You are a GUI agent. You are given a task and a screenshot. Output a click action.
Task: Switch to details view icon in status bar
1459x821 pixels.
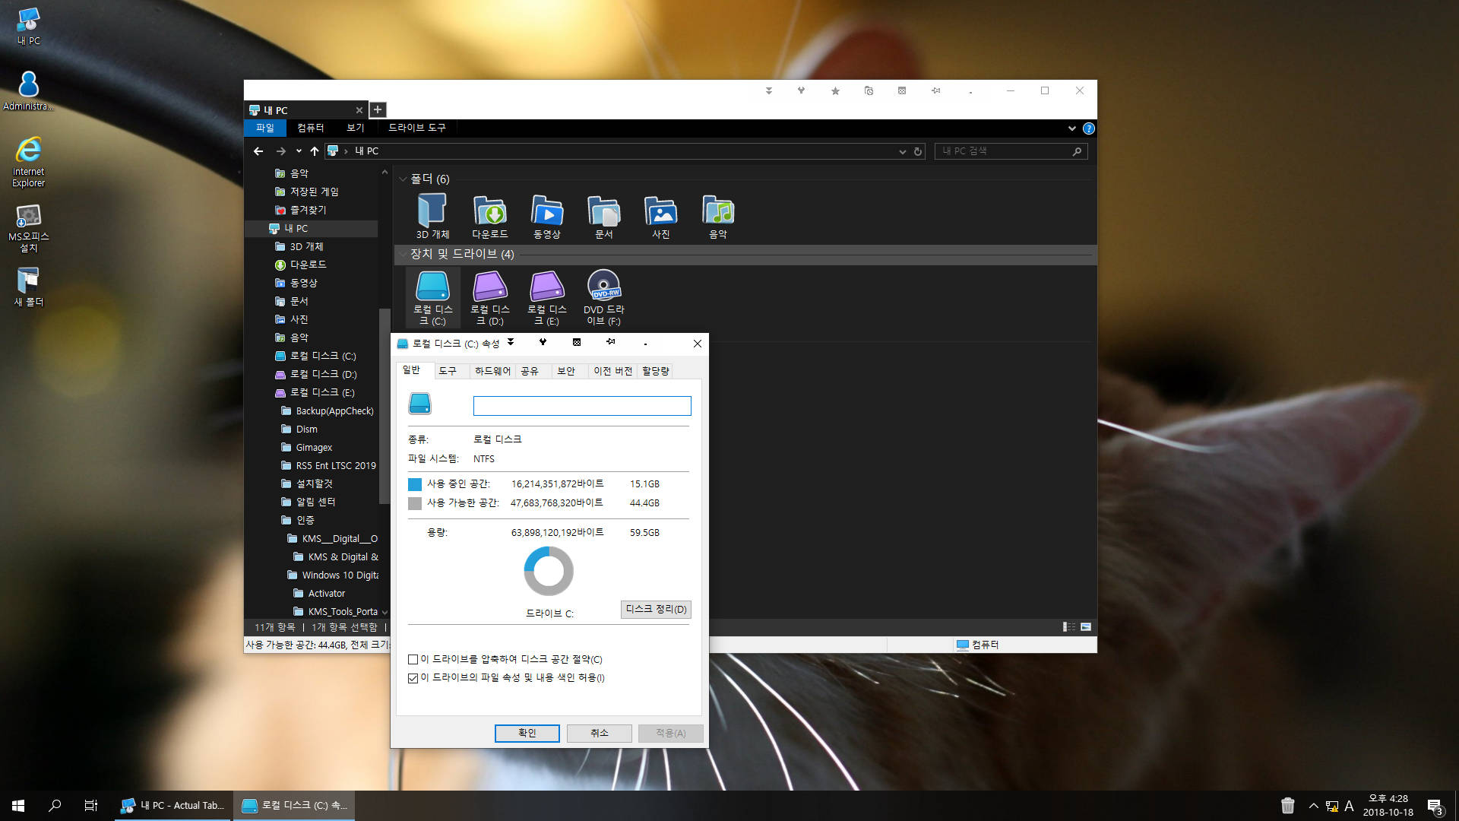1069,627
